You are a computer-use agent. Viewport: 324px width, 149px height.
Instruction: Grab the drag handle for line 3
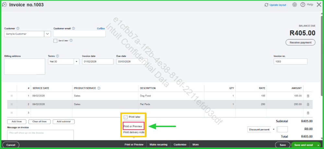click(x=12, y=113)
